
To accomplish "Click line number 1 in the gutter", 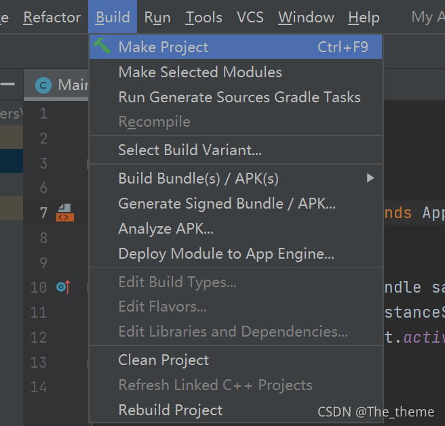I will tap(43, 113).
